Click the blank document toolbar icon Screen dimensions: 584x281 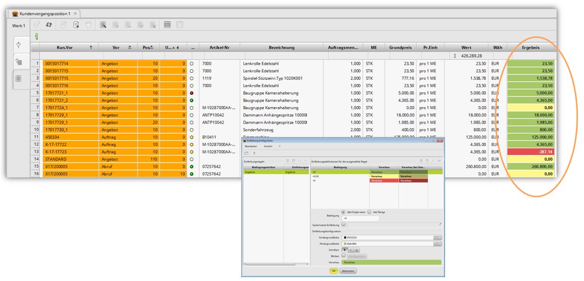click(64, 25)
